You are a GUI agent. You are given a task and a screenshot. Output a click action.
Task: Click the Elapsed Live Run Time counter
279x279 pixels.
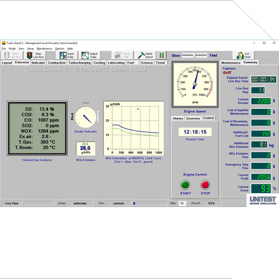[x=263, y=80]
